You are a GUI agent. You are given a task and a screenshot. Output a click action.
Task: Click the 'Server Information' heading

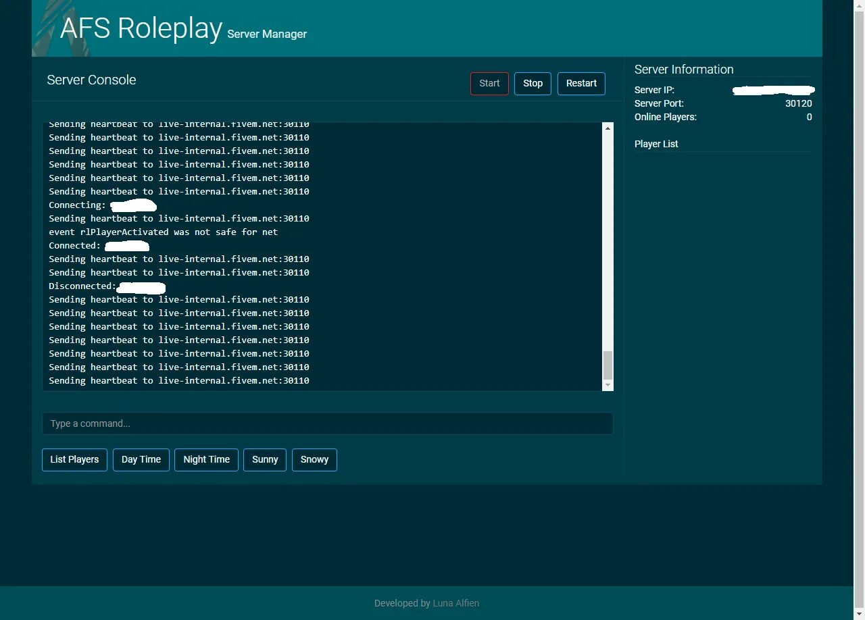(684, 70)
